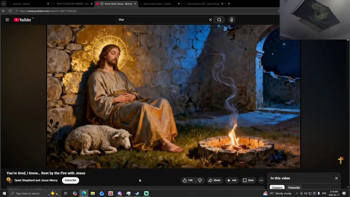Open the Ask AI button

pos(232,180)
